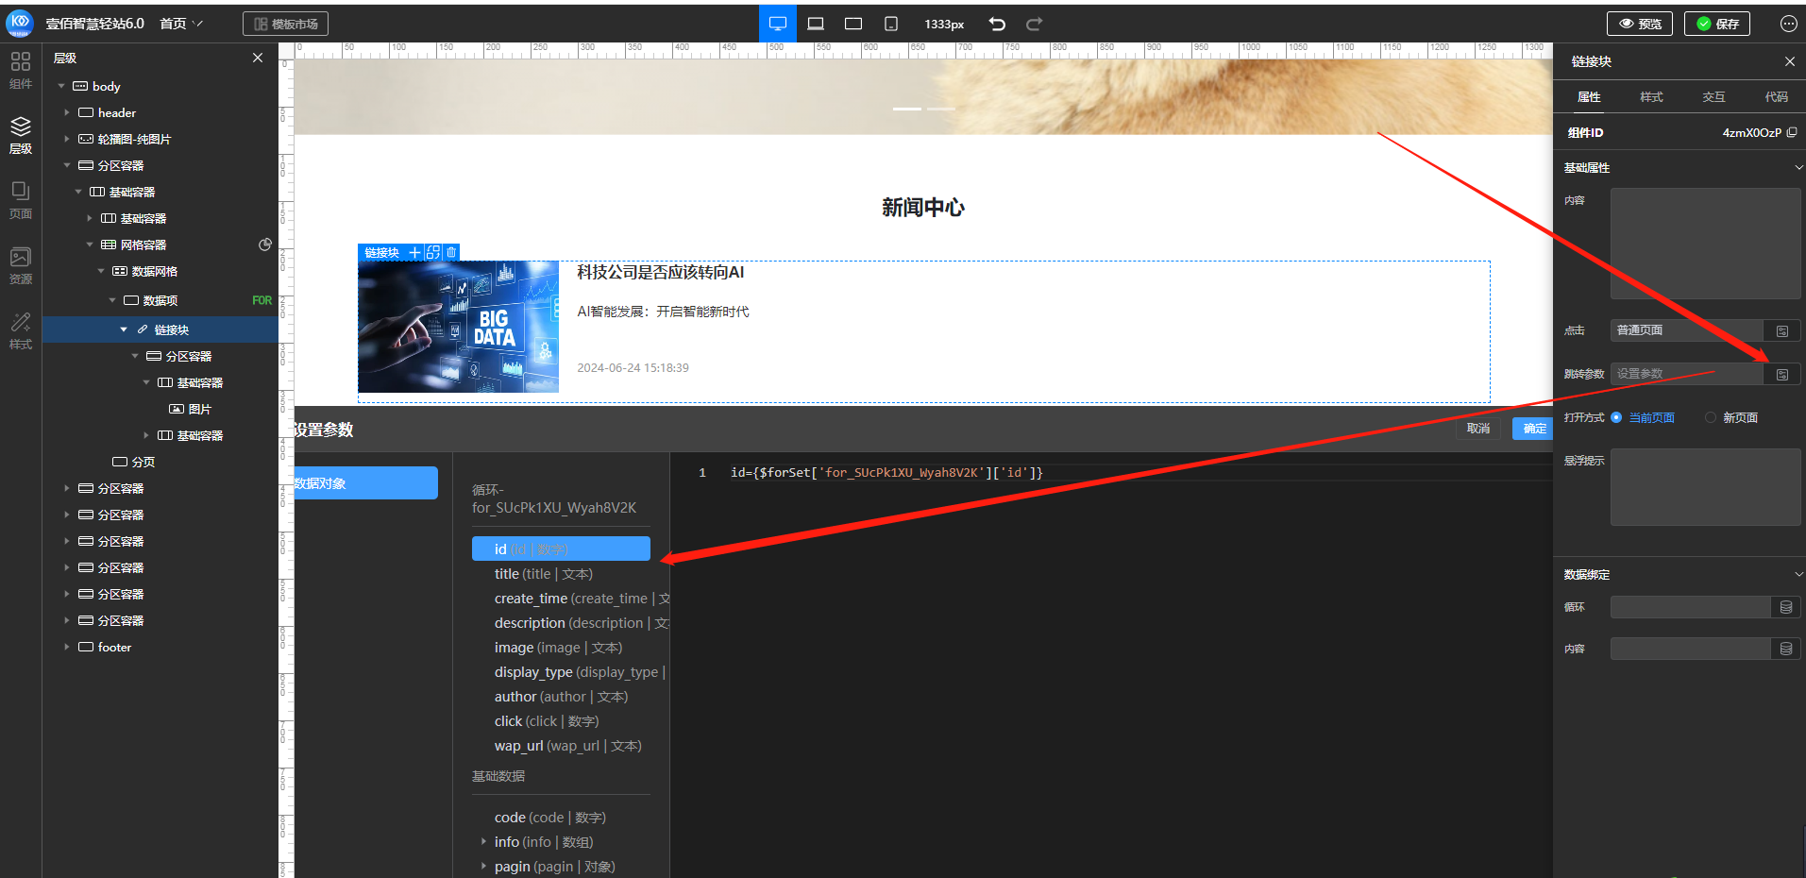The width and height of the screenshot is (1806, 878).
Task: Click the 跳转参数 input field
Action: 1687,374
